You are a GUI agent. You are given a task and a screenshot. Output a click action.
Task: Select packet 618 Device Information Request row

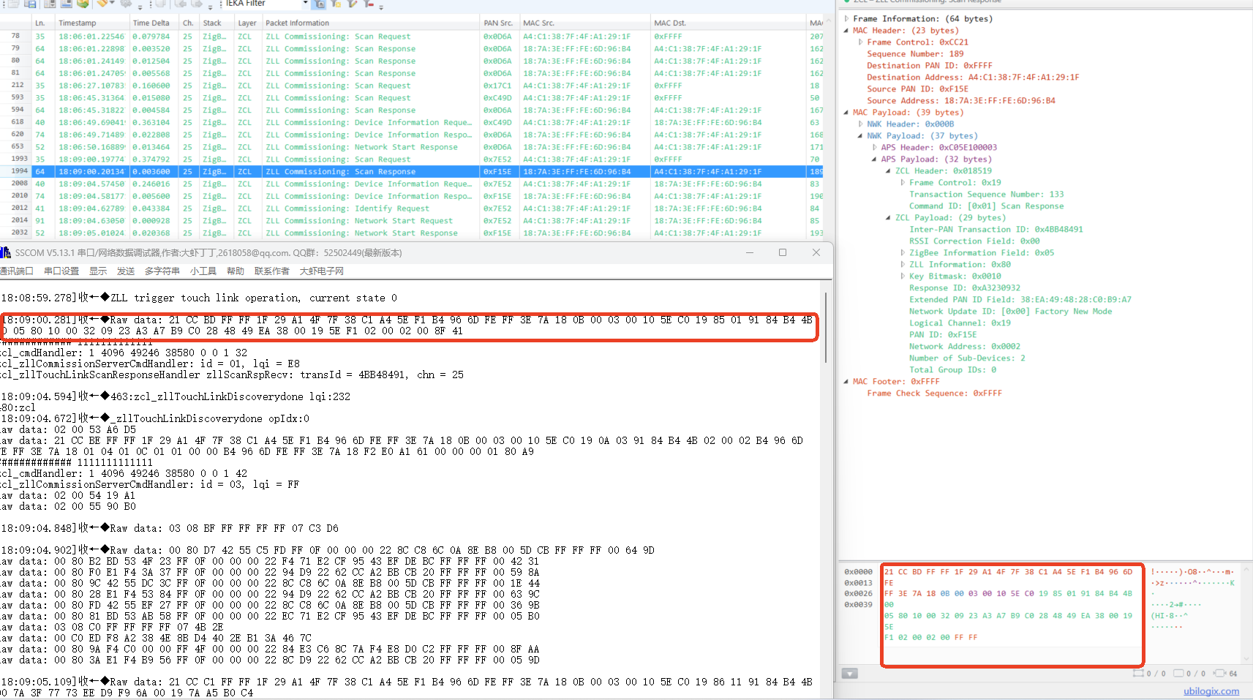(x=411, y=123)
